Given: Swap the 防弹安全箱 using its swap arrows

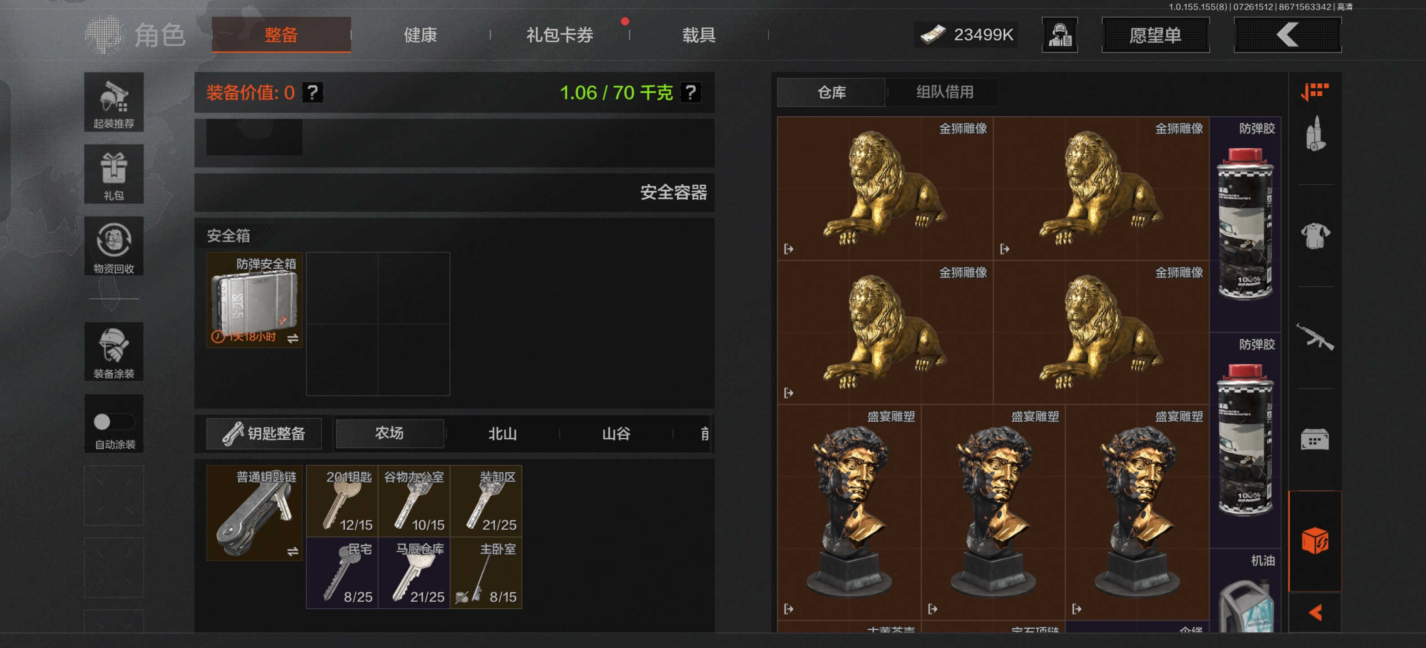Looking at the screenshot, I should [x=293, y=338].
